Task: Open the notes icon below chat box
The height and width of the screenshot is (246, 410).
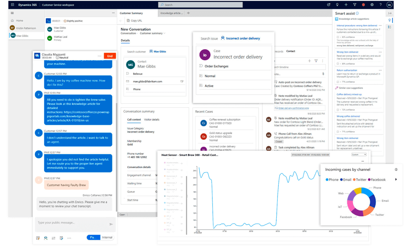Action: pos(61,238)
